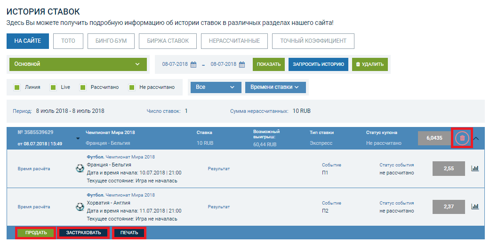Click football icon beside Хорватия - Англия

(x=80, y=206)
